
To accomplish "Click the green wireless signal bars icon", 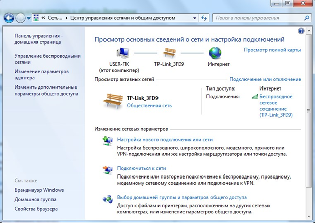I will [255, 97].
